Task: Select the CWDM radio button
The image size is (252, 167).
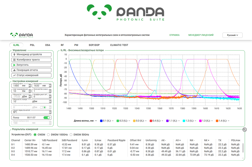Action: (35, 135)
